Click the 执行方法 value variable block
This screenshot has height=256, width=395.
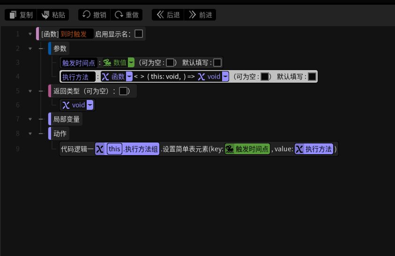pyautogui.click(x=314, y=149)
